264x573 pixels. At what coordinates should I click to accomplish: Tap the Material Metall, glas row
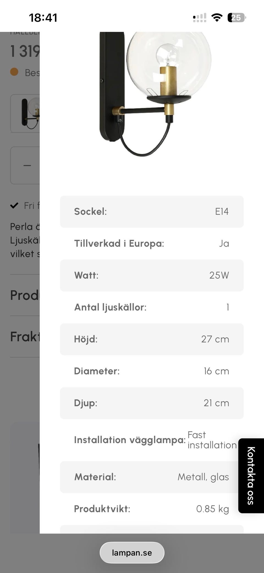152,477
